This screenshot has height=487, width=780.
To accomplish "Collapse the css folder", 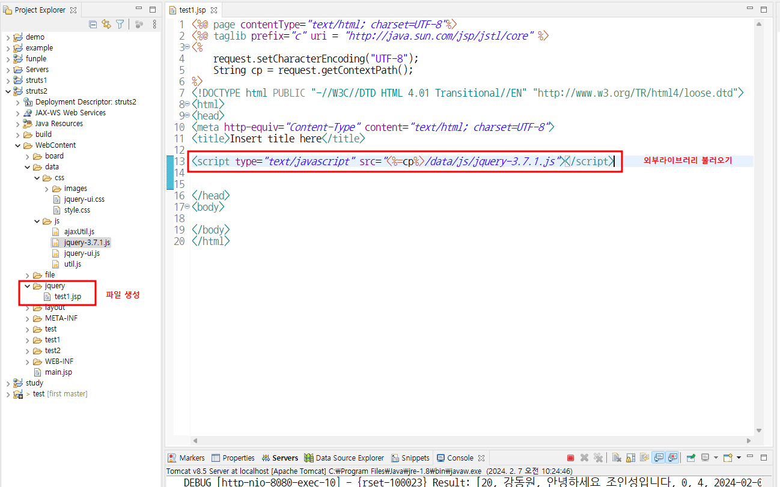I will click(x=37, y=178).
